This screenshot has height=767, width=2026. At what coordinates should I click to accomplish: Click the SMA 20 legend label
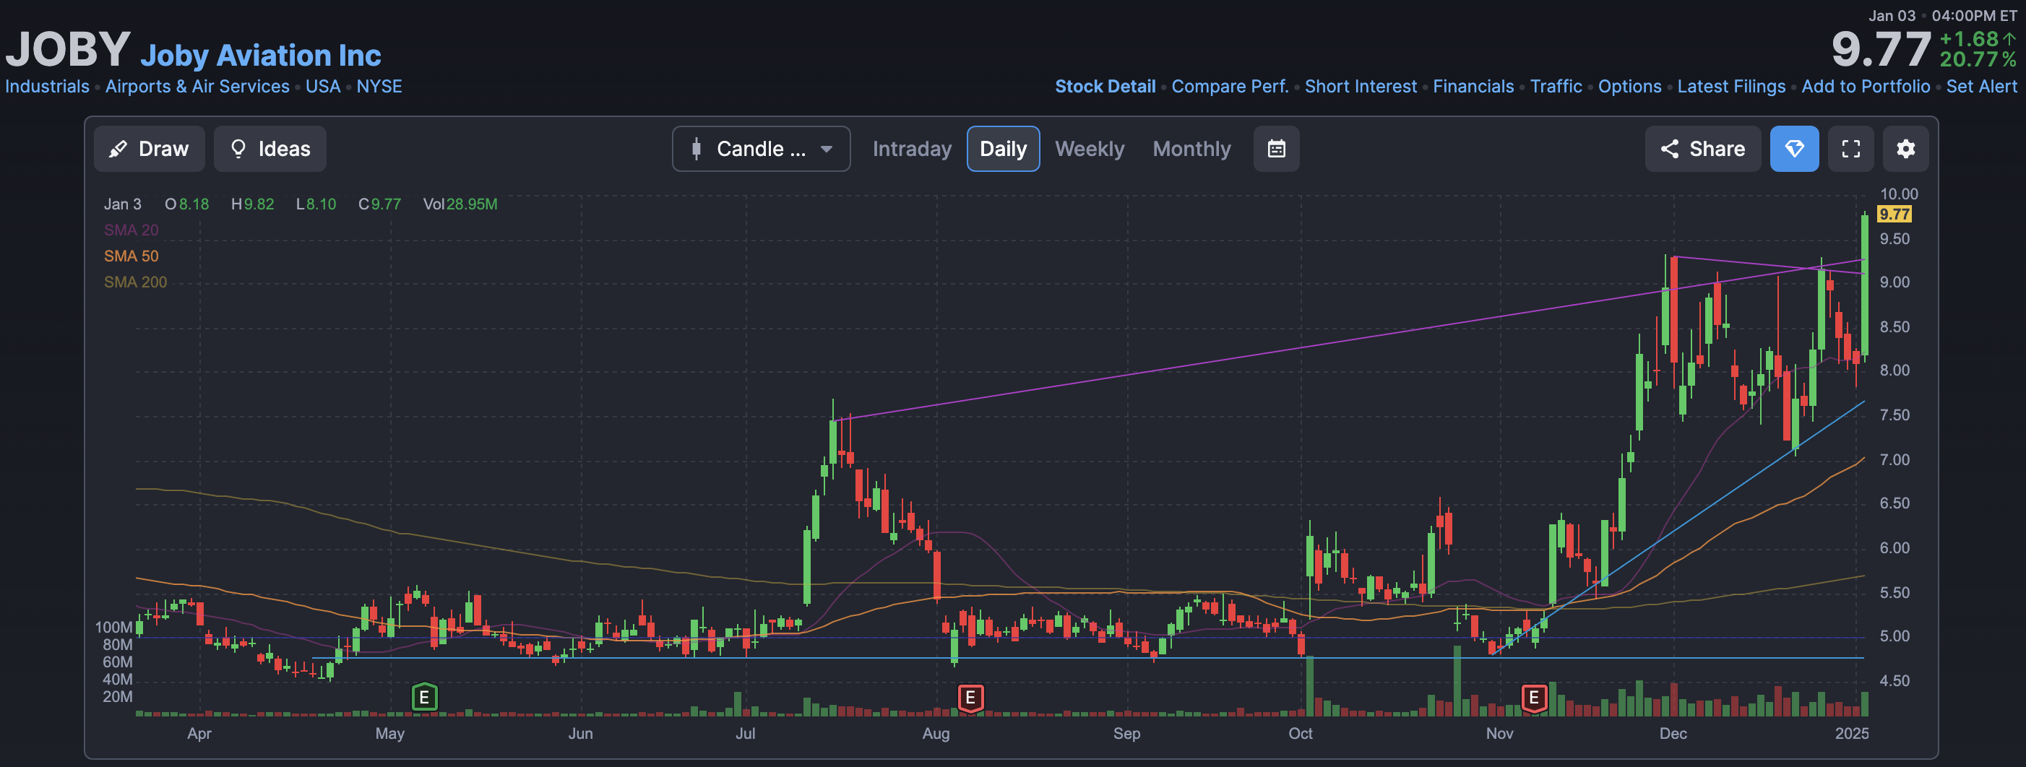click(132, 230)
